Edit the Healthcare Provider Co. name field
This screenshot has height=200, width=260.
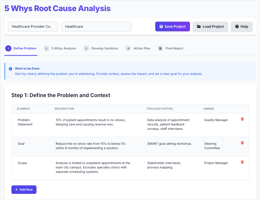click(33, 27)
